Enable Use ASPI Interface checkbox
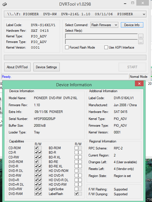Viewport: 152px width, 202px height. click(x=106, y=47)
